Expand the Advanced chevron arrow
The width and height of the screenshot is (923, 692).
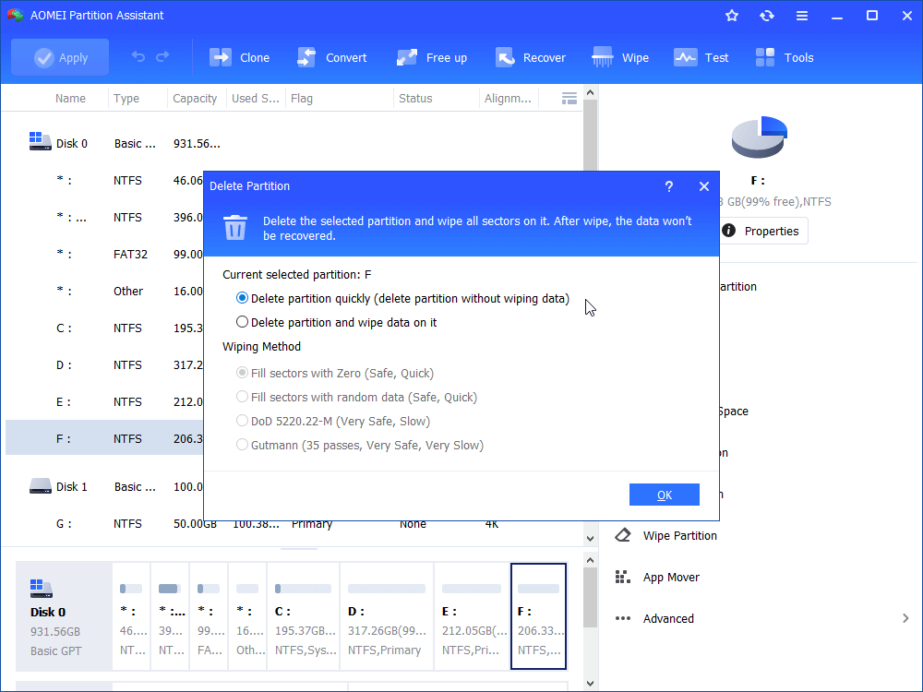(x=905, y=618)
